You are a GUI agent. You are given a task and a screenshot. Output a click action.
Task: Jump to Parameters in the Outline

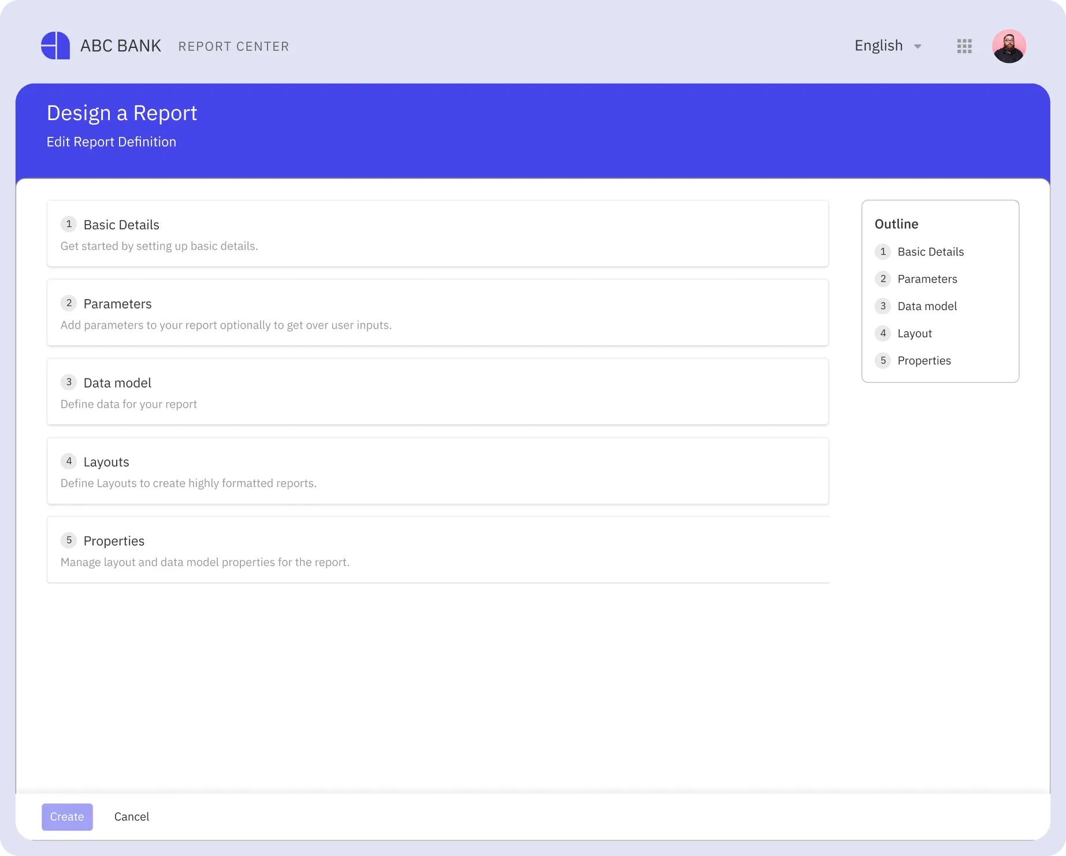coord(916,279)
